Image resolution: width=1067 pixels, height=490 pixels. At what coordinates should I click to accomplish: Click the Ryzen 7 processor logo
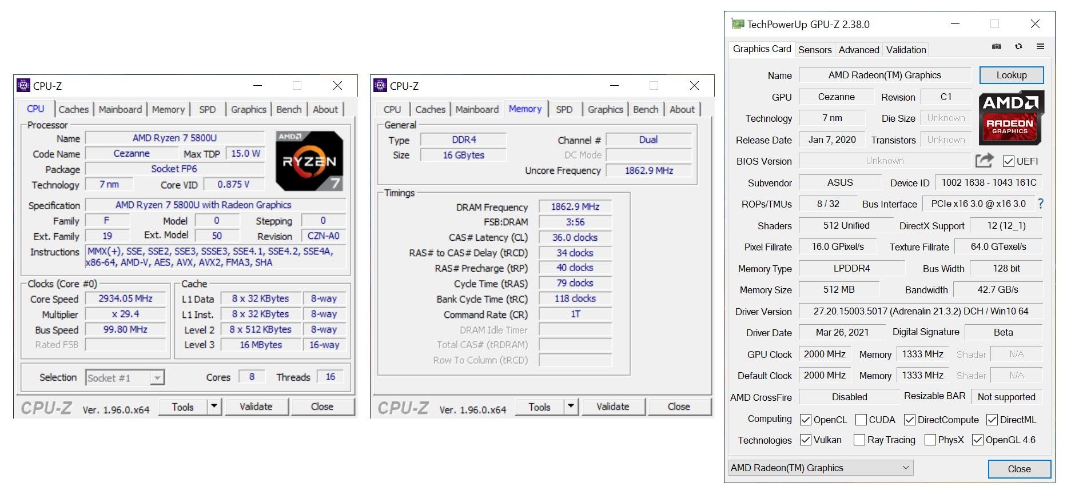coord(309,161)
